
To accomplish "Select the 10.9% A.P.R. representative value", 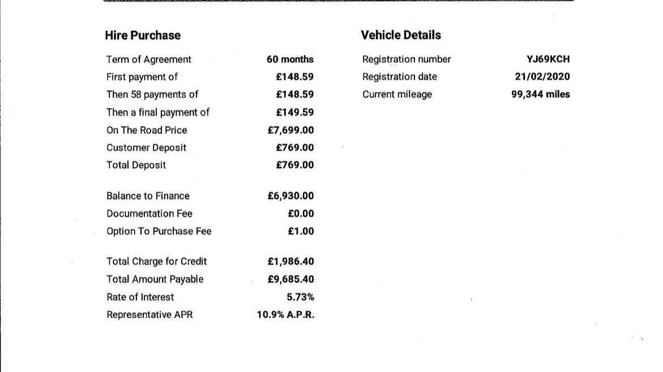I will (x=285, y=314).
